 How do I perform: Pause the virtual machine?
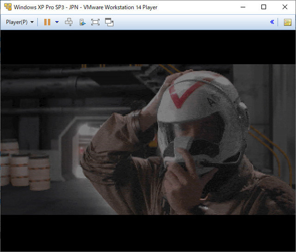[x=47, y=22]
